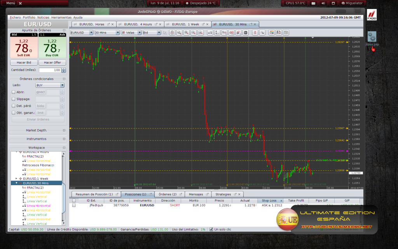Expand the Instrumentos panel
Image resolution: width=398 pixels, height=249 pixels.
[64, 139]
